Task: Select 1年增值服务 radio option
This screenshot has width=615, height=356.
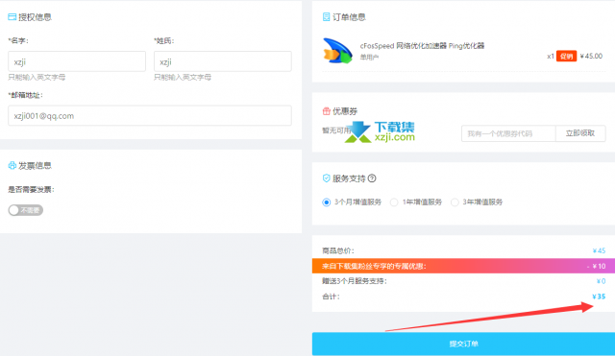Action: (394, 202)
